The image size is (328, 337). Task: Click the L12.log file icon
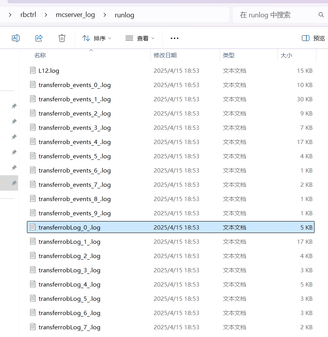tap(33, 70)
